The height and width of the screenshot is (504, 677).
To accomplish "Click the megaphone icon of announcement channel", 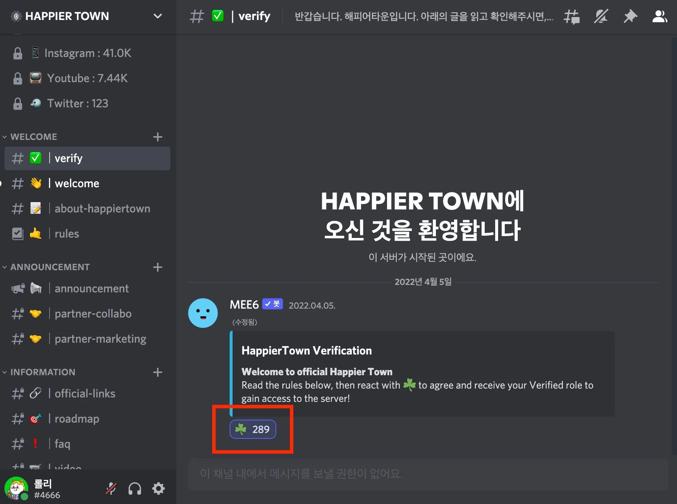I will pos(18,289).
